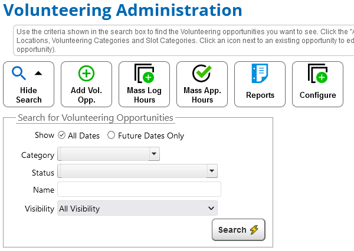Click the Category combo box field
Viewport: 354px width, 251px height.
click(109, 154)
